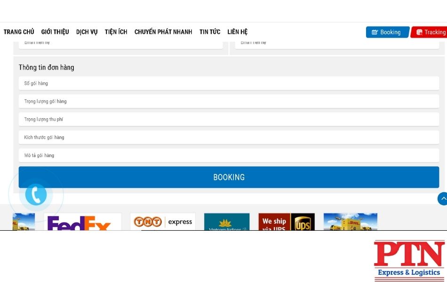Focus the Trọng lượng gói hàng field

pos(229,102)
